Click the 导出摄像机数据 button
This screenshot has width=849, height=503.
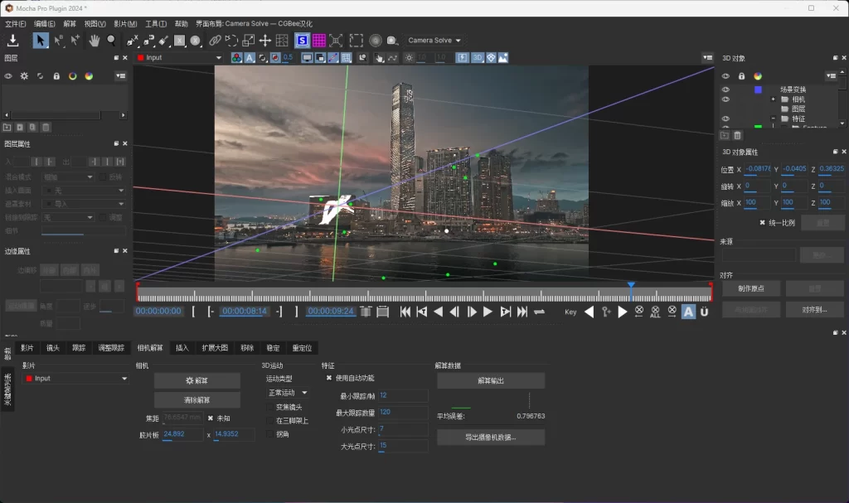pyautogui.click(x=491, y=437)
